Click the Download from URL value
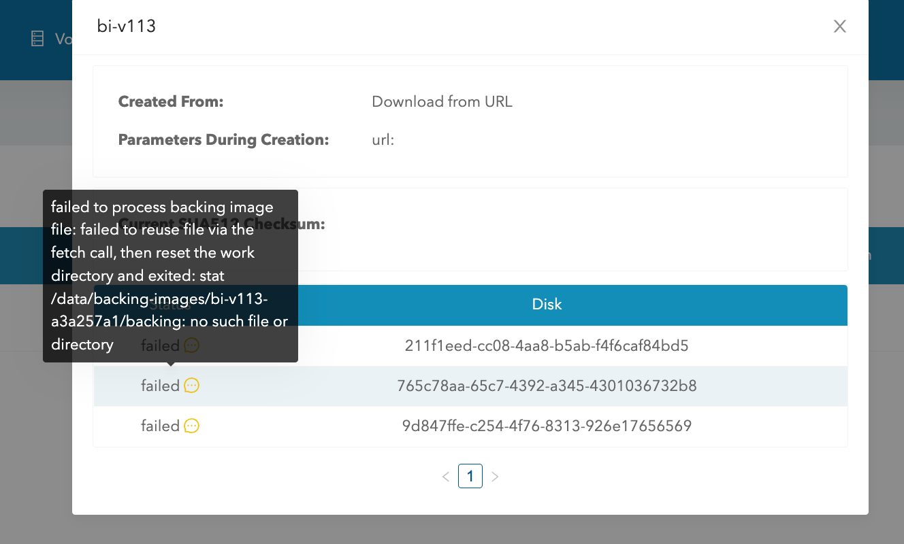The width and height of the screenshot is (904, 544). point(442,101)
